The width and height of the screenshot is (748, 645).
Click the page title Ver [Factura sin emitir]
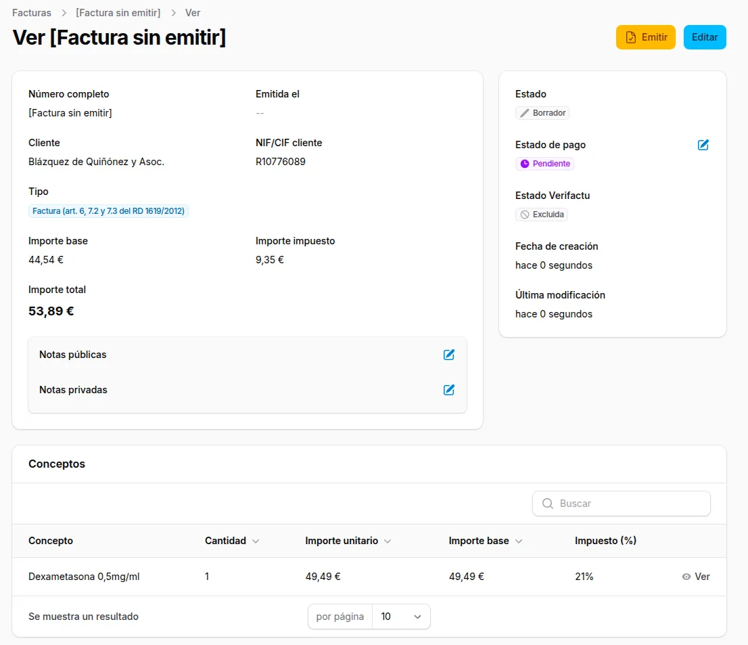119,37
